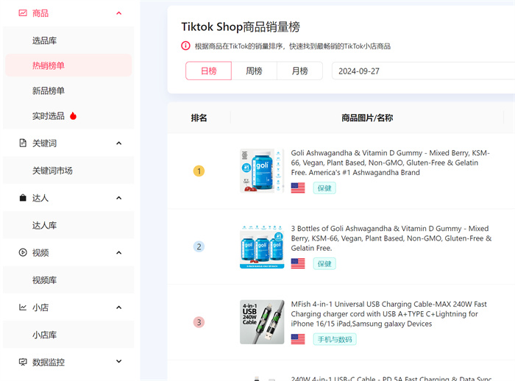The width and height of the screenshot is (515, 381).
Task: Open the date picker showing 2024-09-27
Action: [423, 71]
